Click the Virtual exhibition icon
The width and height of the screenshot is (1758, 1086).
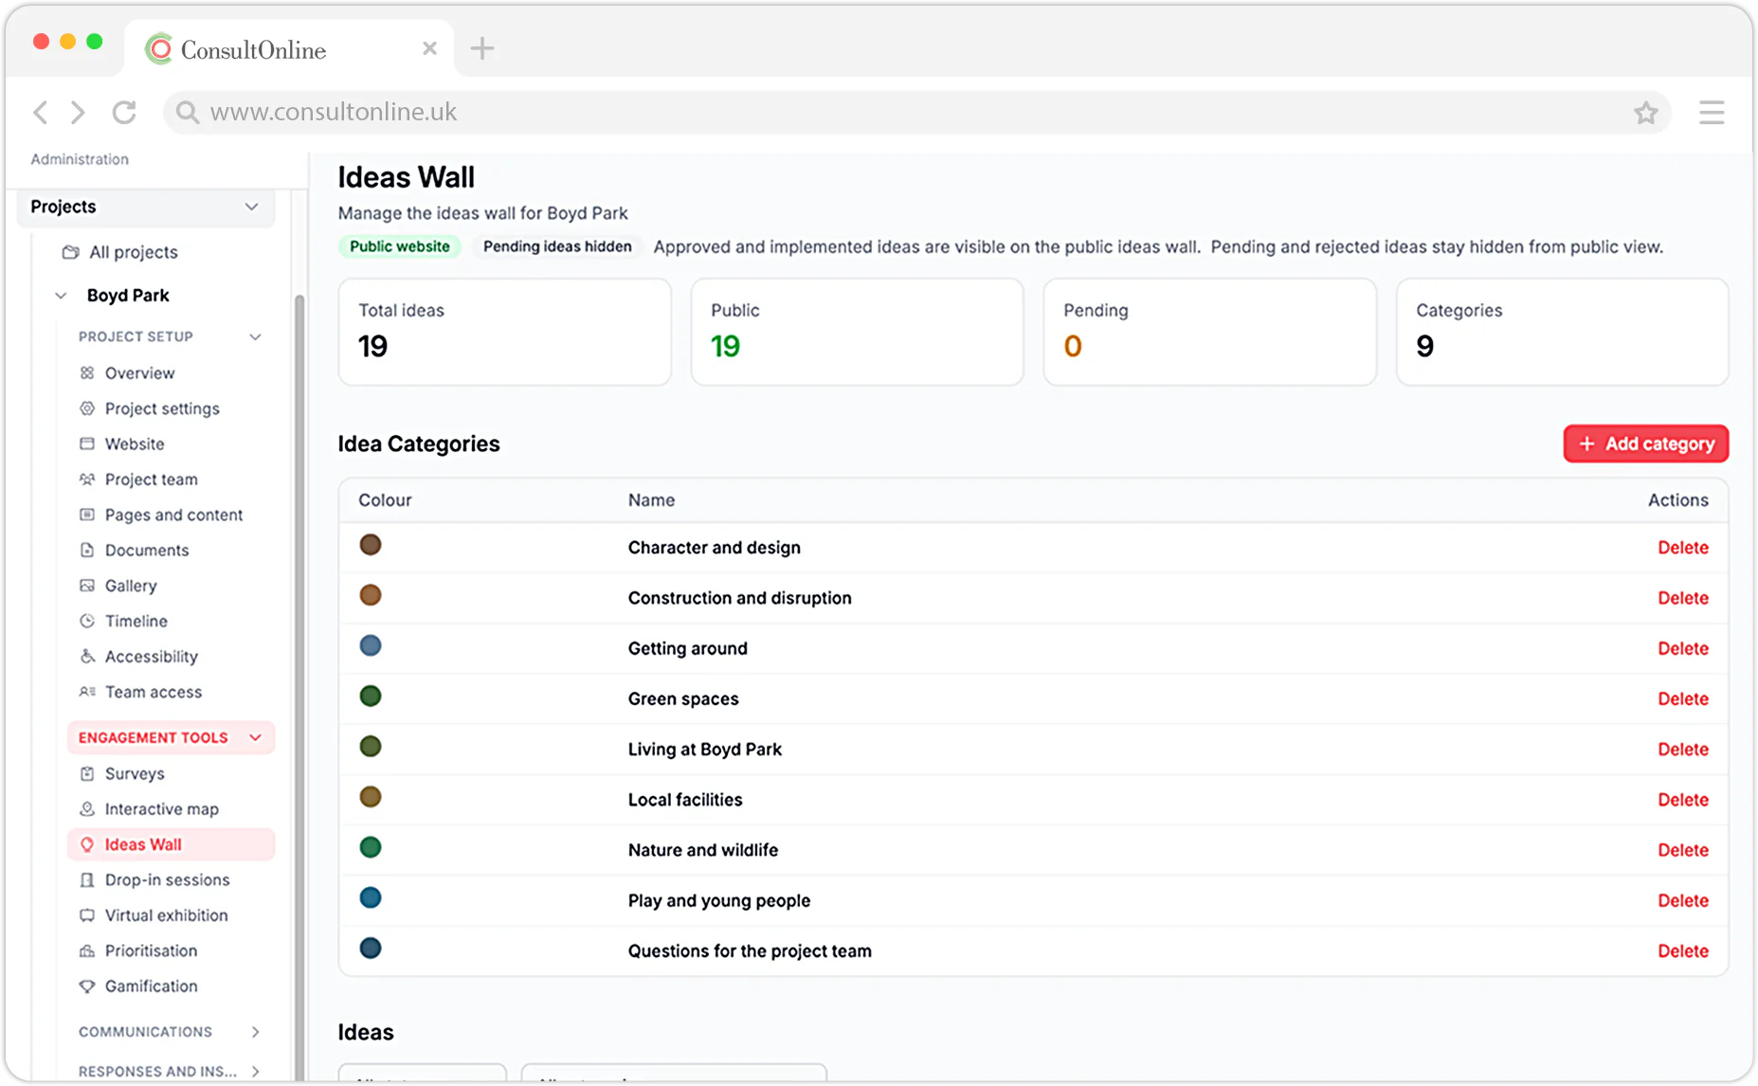coord(87,915)
